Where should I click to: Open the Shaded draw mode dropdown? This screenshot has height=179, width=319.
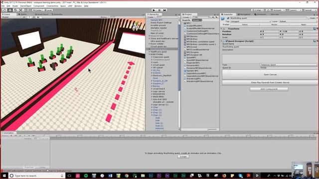click(11, 17)
